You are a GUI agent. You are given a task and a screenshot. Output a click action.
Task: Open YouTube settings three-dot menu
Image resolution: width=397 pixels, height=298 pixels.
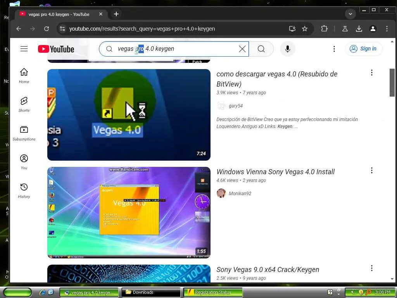[x=334, y=49]
